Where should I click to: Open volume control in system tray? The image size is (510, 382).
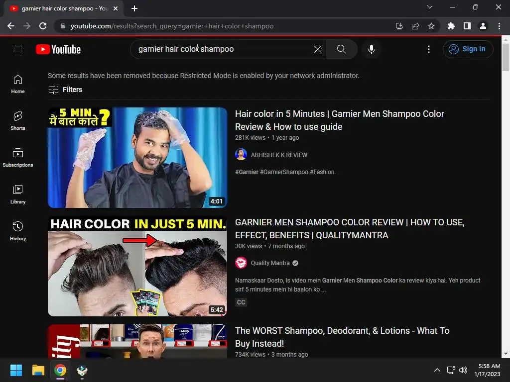(463, 370)
